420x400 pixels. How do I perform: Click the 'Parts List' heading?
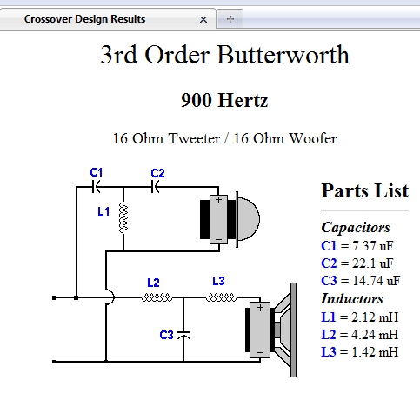(365, 190)
